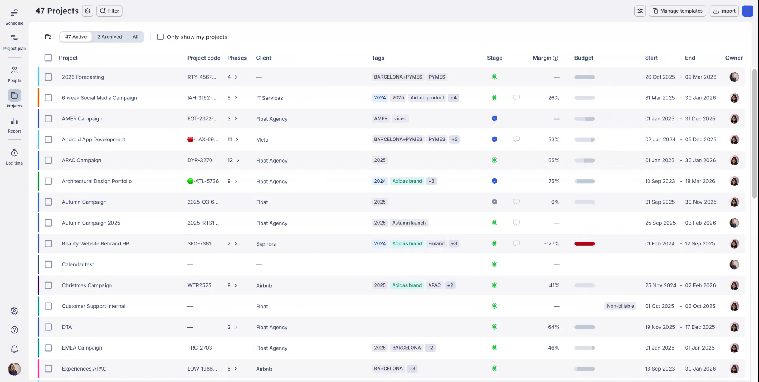Switch to the 2 Archived tab

(110, 37)
